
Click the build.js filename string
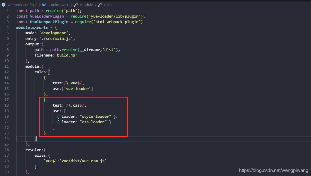[66, 55]
